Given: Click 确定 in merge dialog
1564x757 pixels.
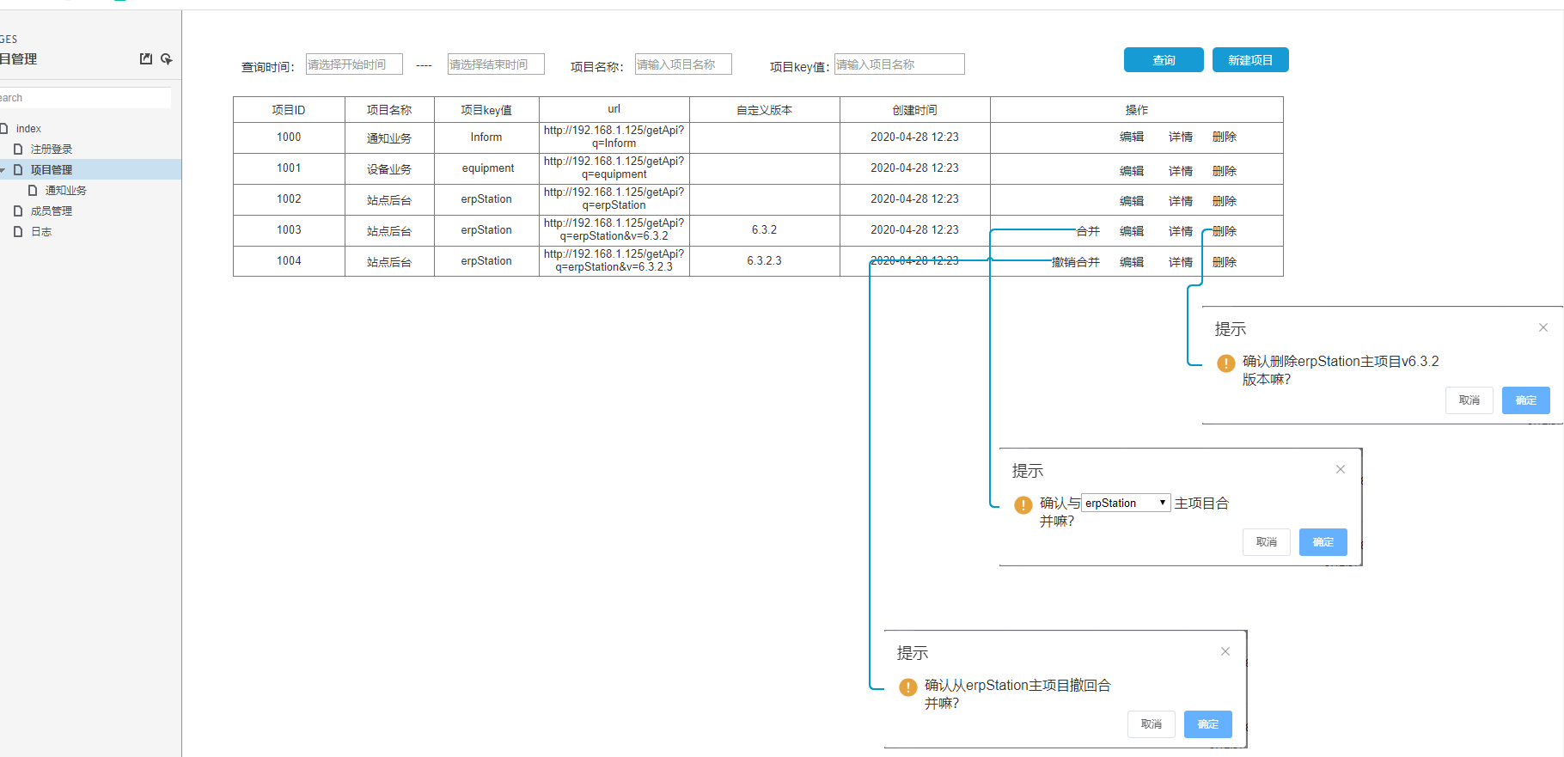Looking at the screenshot, I should [x=1323, y=542].
